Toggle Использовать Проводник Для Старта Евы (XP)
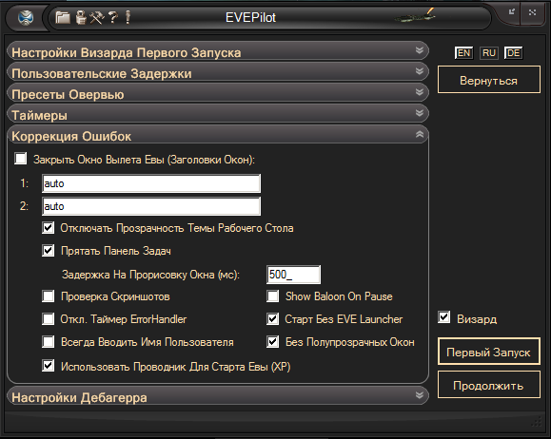Viewport: 551px width, 439px height. tap(49, 366)
